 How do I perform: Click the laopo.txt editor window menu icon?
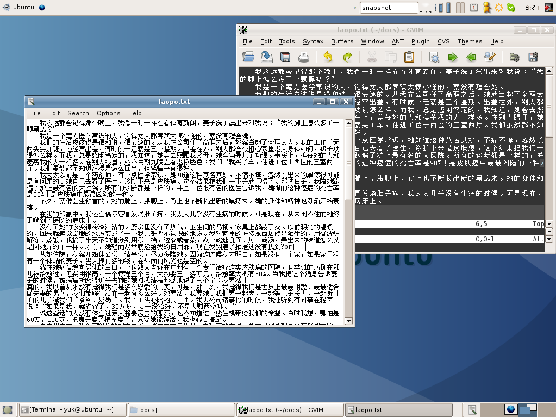pos(31,102)
